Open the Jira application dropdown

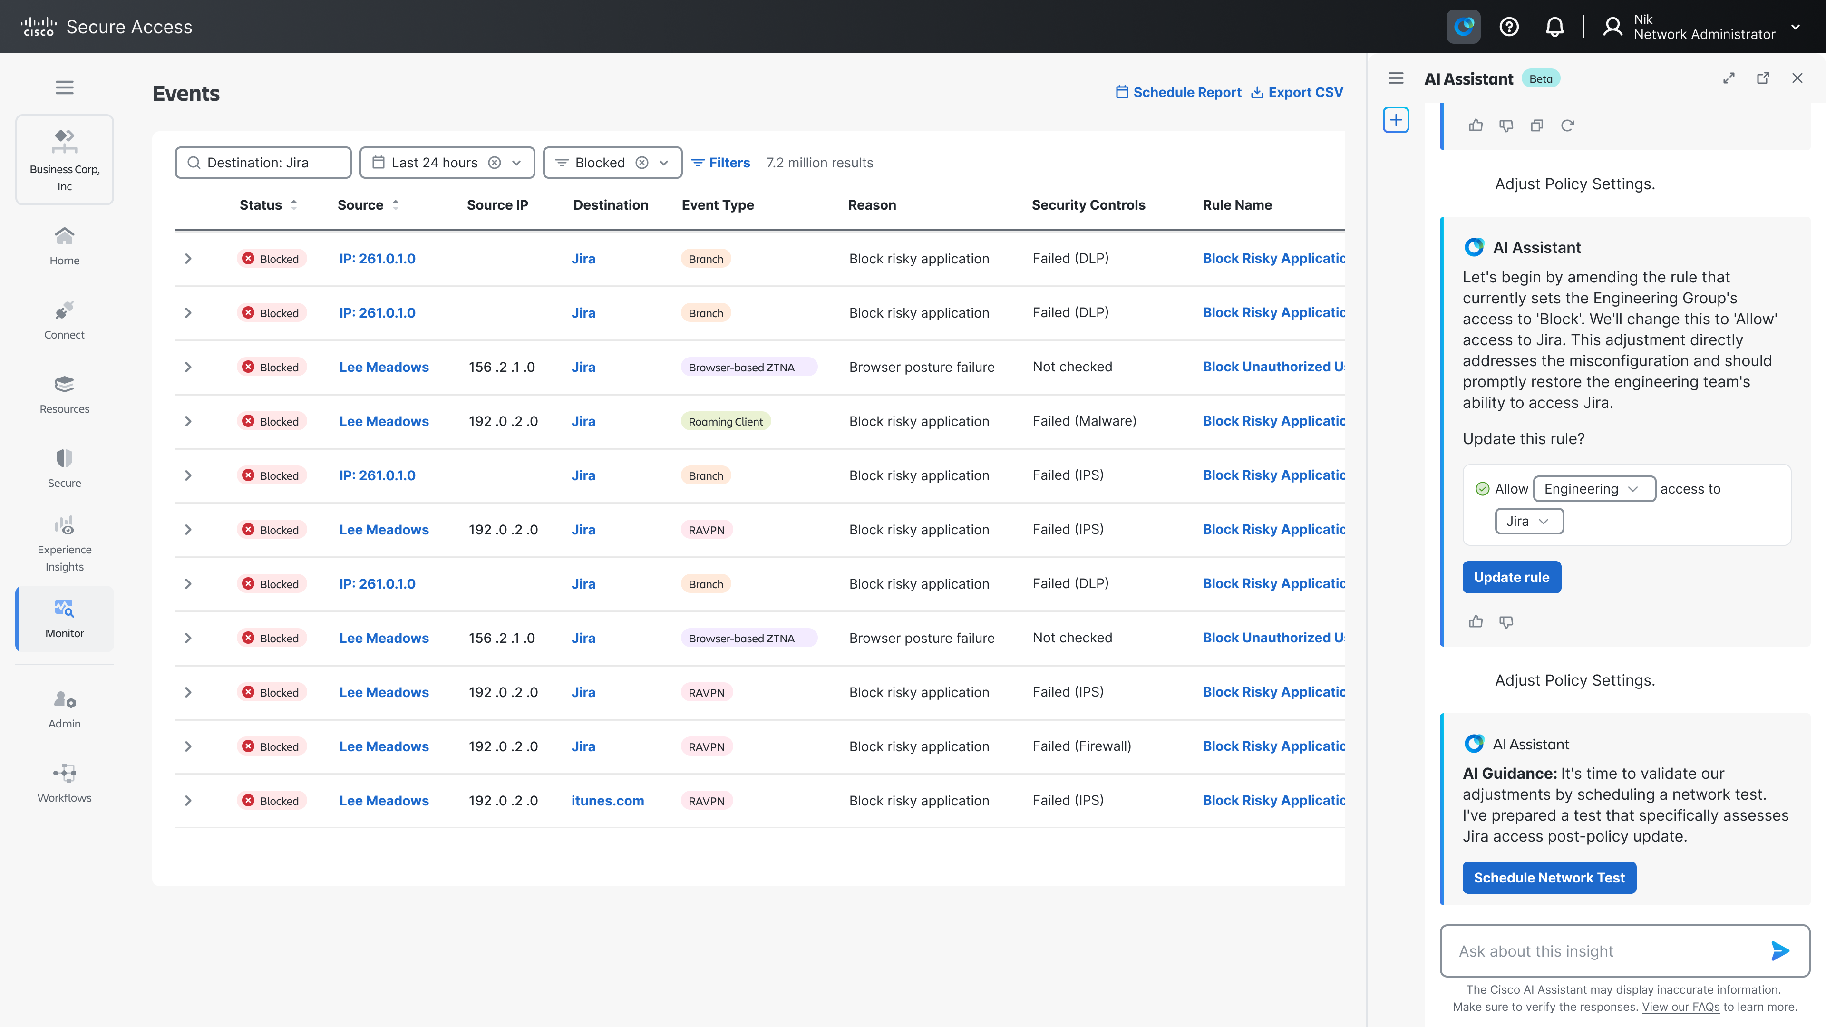click(1528, 521)
